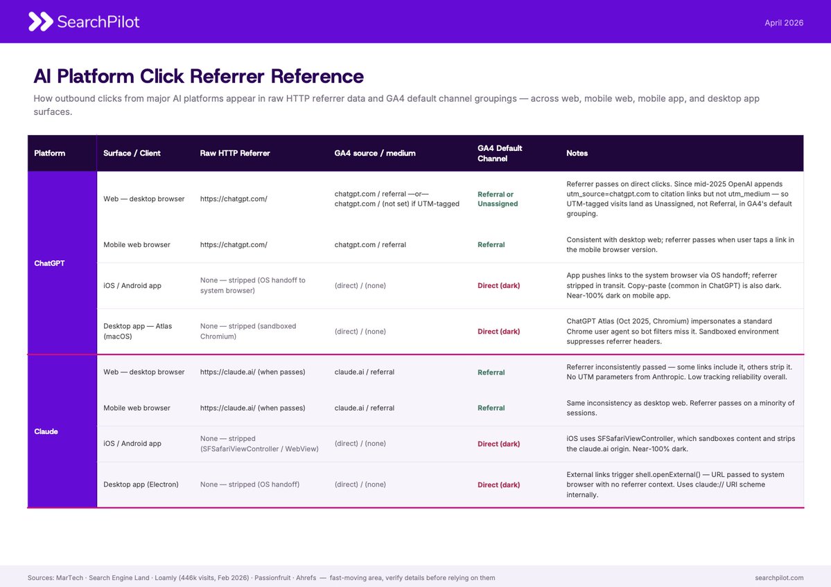
Task: Click the 'Same inconsistency as desktop web' note
Action: 680,408
